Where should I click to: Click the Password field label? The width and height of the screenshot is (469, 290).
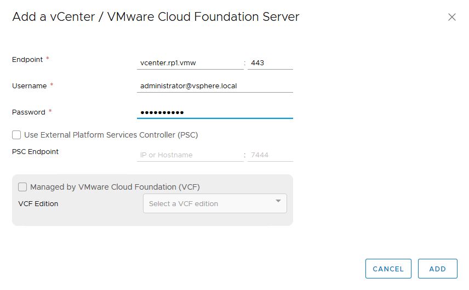(x=28, y=112)
